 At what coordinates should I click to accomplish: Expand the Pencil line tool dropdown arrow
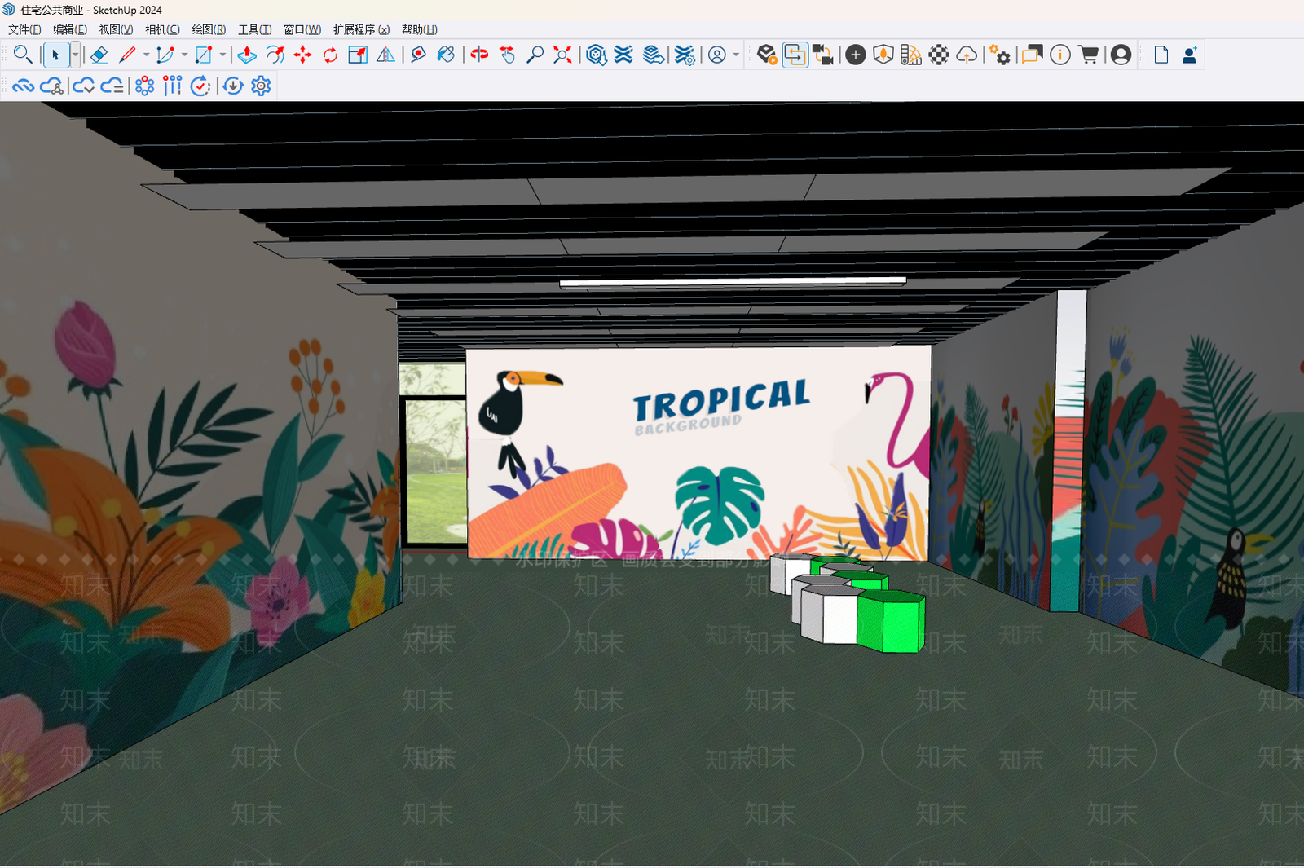coord(146,55)
